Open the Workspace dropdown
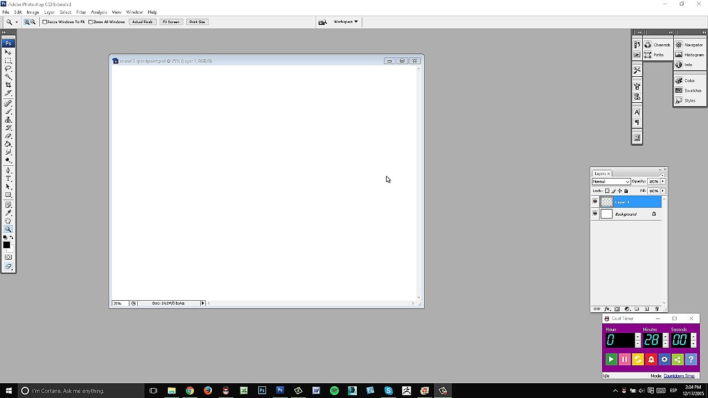708x398 pixels. tap(346, 22)
